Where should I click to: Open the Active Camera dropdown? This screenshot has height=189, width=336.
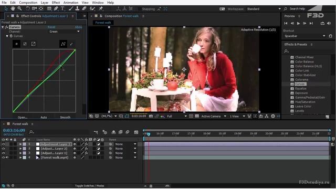(x=214, y=116)
